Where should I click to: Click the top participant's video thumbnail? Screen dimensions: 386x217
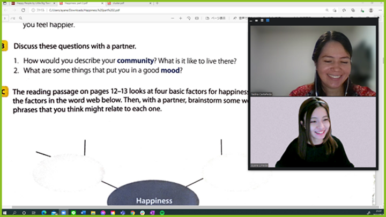pos(317,61)
